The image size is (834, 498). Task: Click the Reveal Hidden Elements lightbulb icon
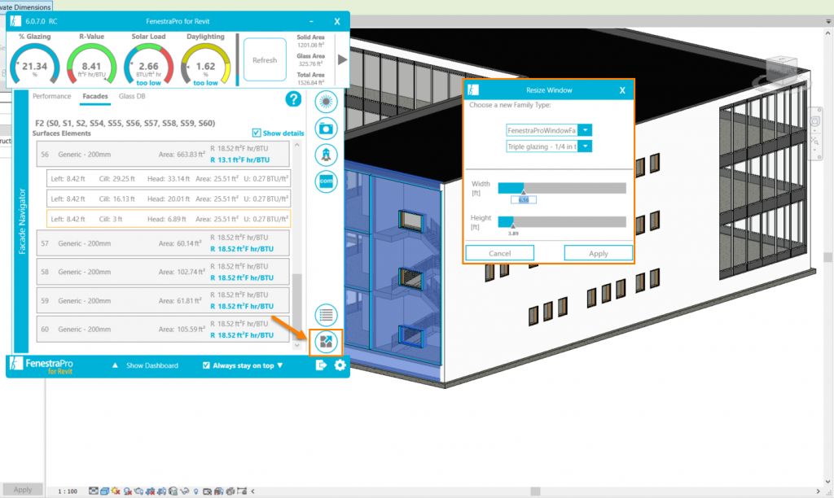point(195,491)
